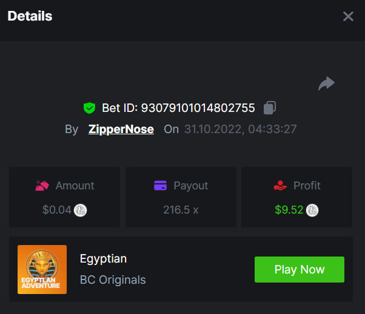
Task: Click the green verified shield icon
Action: (x=89, y=108)
